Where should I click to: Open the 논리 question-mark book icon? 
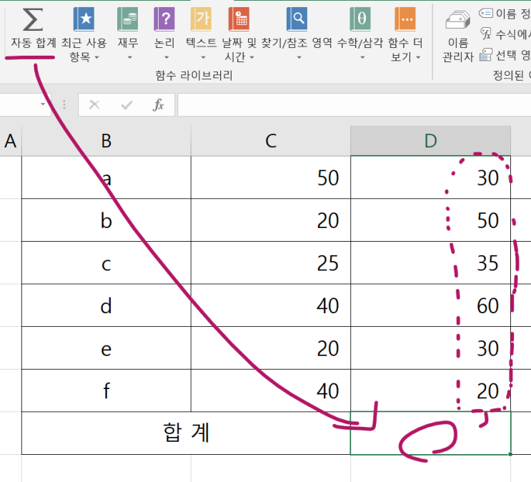(164, 19)
